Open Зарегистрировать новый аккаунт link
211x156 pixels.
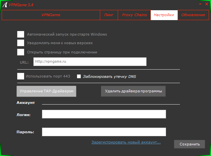pos(126,142)
